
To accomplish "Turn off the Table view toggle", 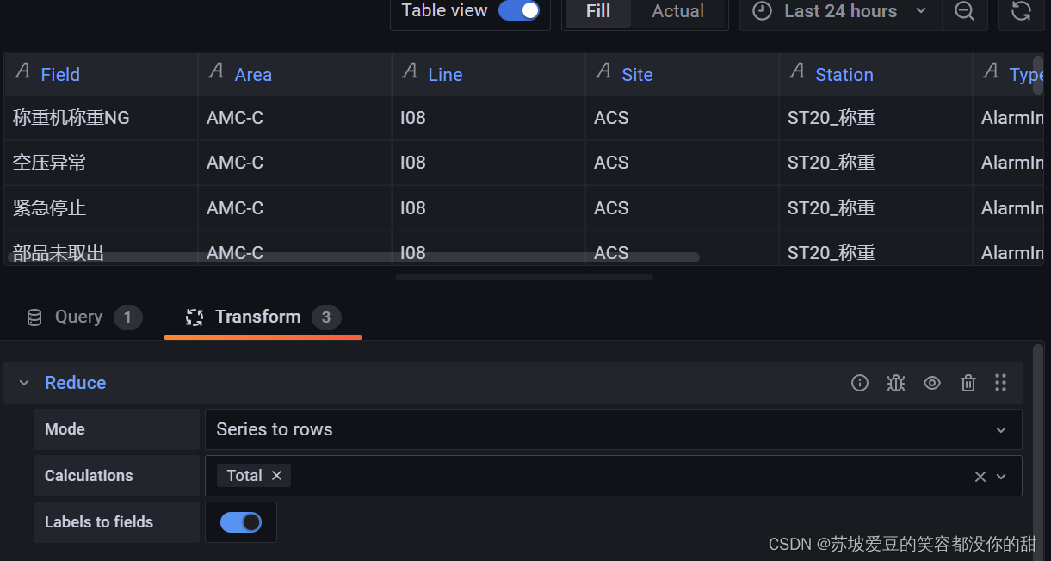I will tap(518, 10).
